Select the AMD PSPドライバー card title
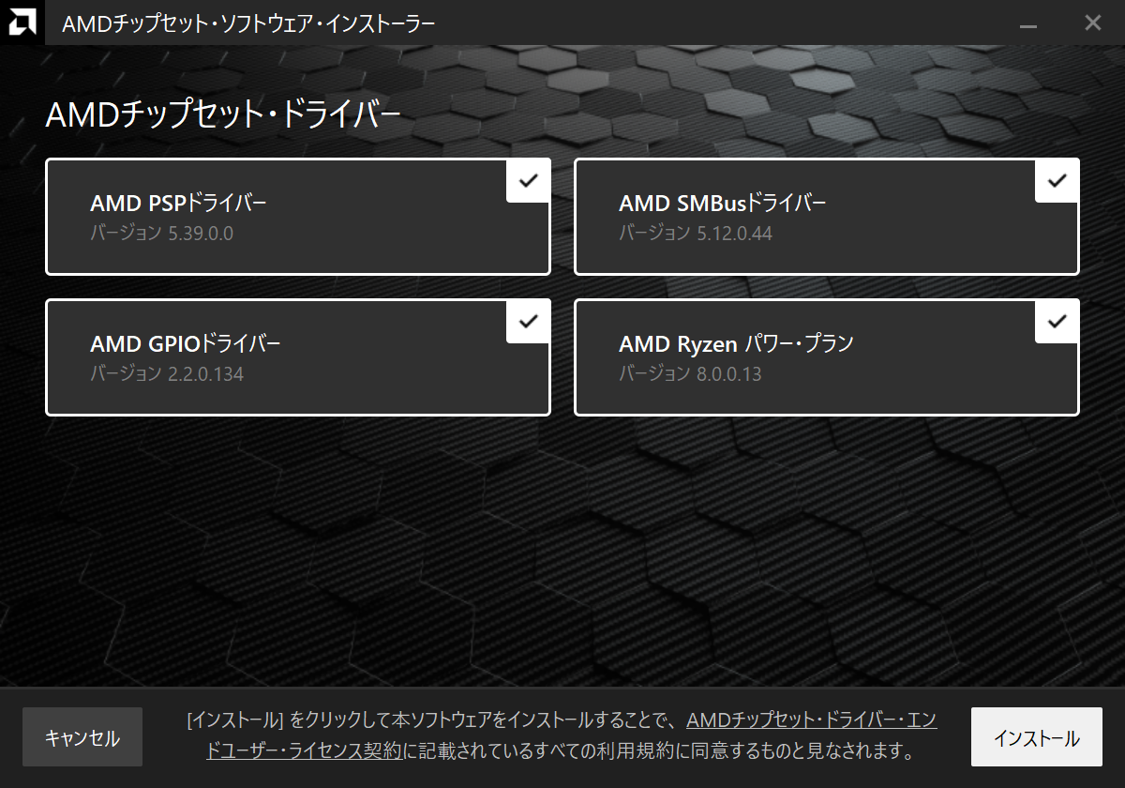The image size is (1125, 788). [178, 204]
